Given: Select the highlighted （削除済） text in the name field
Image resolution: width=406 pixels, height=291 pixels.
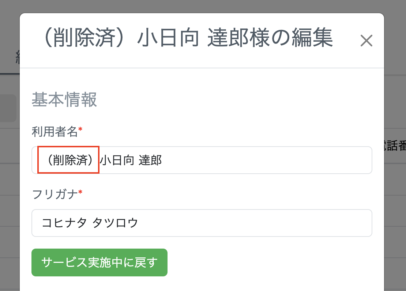Looking at the screenshot, I should tap(68, 160).
